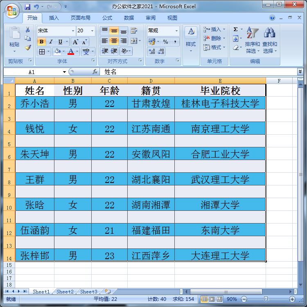Decrease decimal places
Image resolution: width=307 pixels, height=307 pixels.
pos(161,52)
